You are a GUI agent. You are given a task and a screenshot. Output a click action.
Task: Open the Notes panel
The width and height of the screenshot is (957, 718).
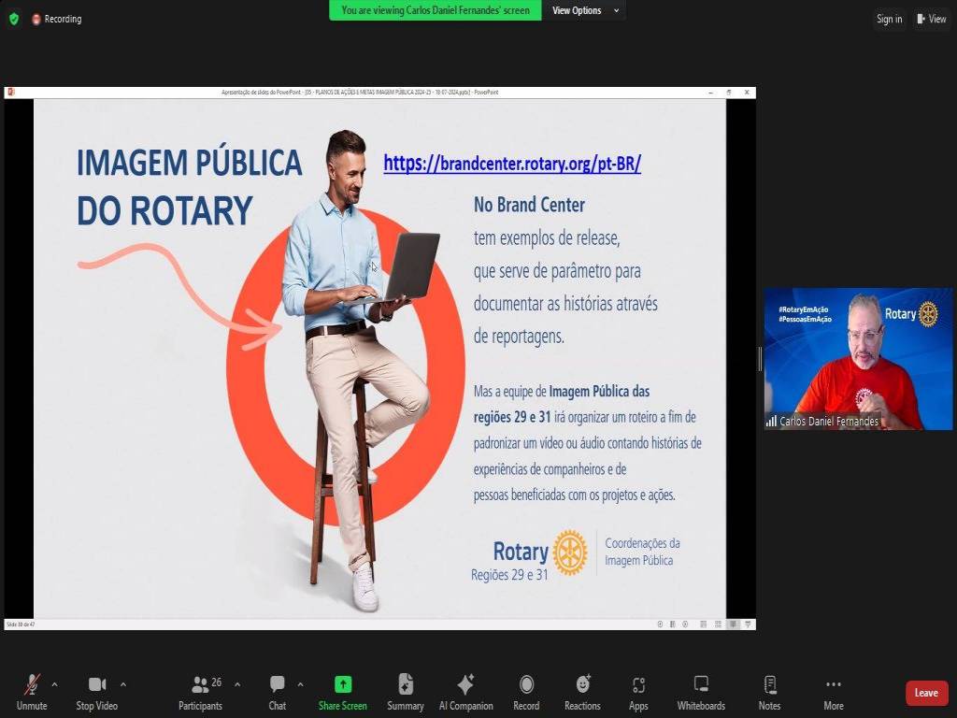(769, 692)
